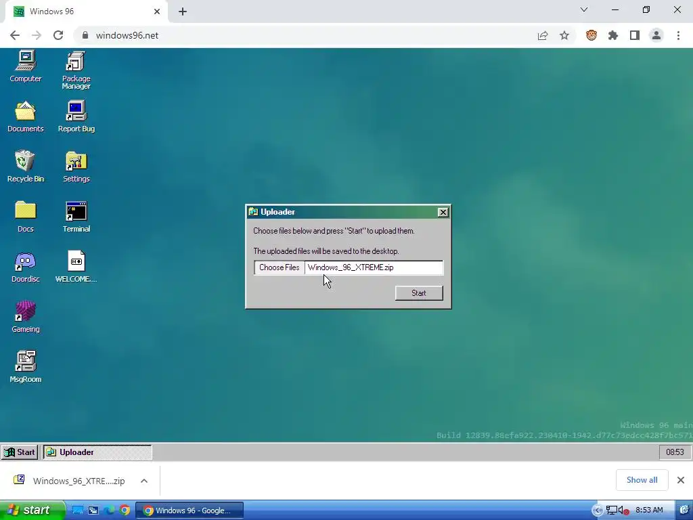Image resolution: width=693 pixels, height=520 pixels.
Task: Select the Report Bug shortcut icon
Action: (x=76, y=116)
